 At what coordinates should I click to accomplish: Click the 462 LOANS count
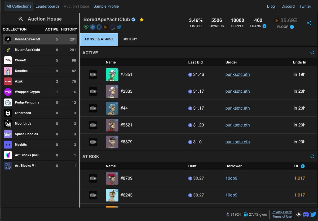pos(258,20)
